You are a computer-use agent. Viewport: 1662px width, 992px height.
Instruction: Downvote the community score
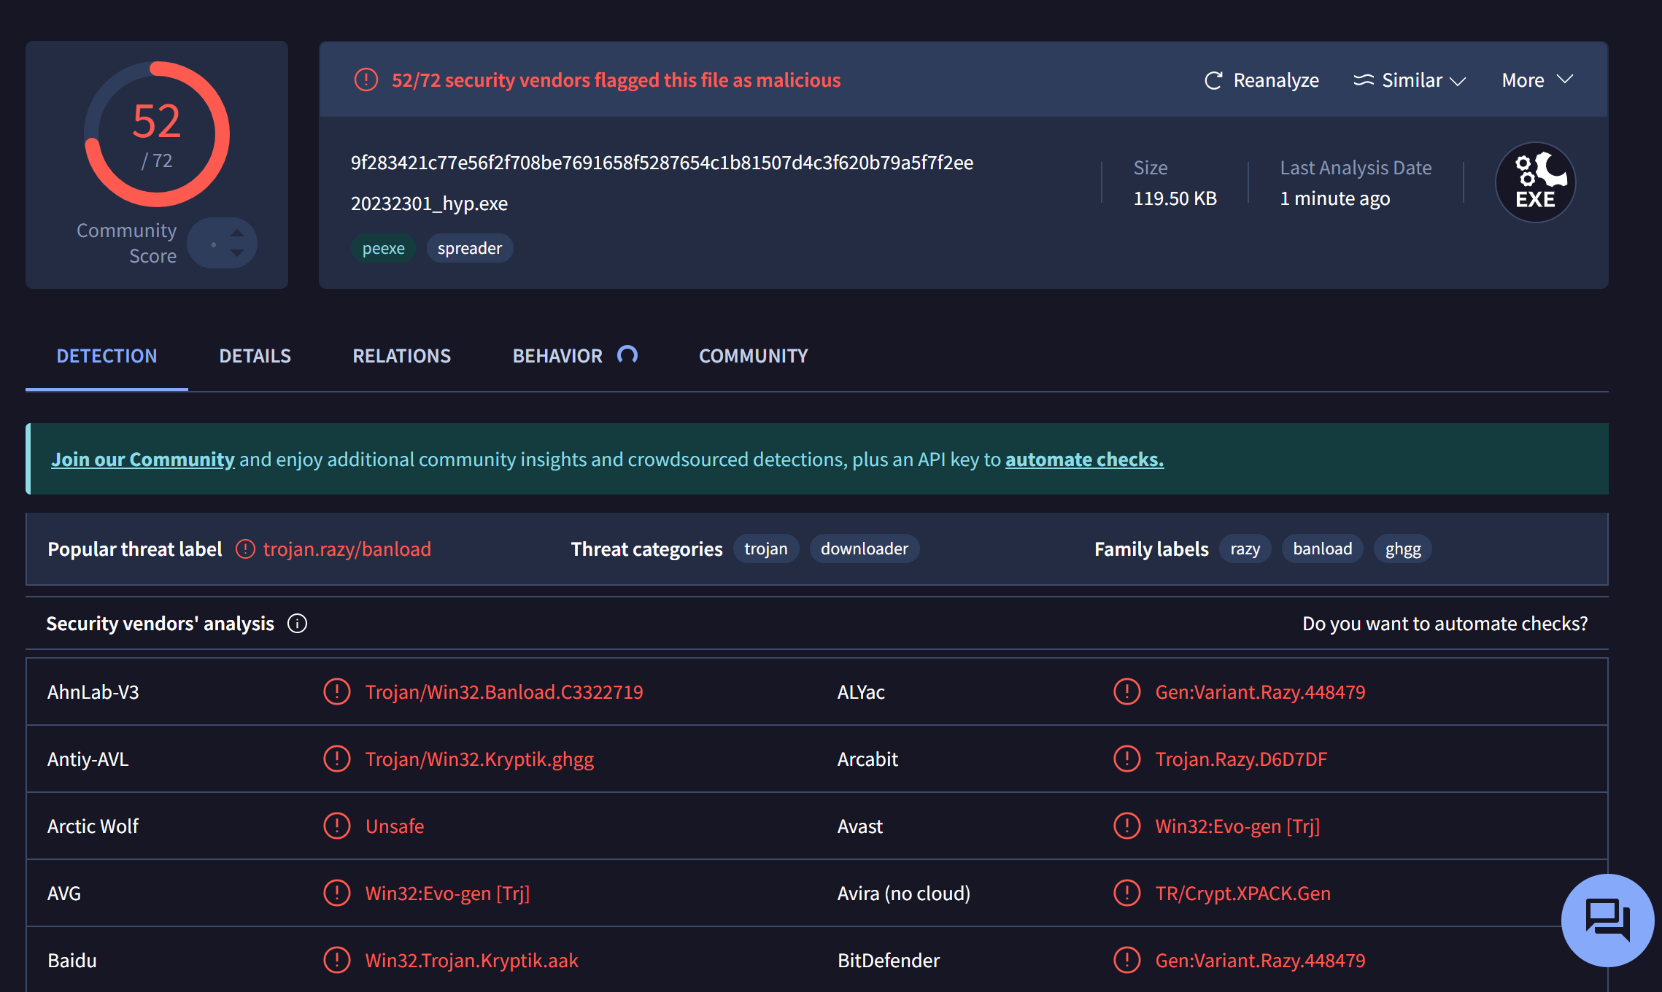coord(237,253)
